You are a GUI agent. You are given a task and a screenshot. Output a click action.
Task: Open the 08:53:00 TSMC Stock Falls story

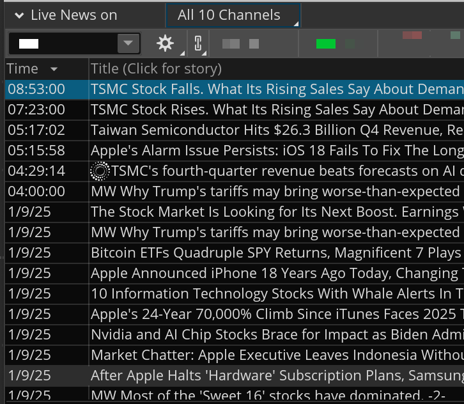tap(276, 89)
